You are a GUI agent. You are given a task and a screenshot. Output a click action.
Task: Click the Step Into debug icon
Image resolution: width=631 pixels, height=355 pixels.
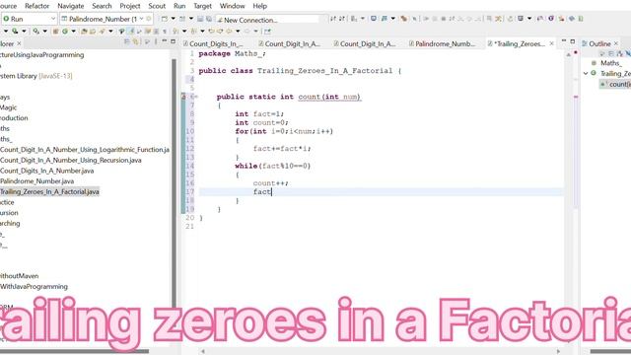tap(460, 19)
